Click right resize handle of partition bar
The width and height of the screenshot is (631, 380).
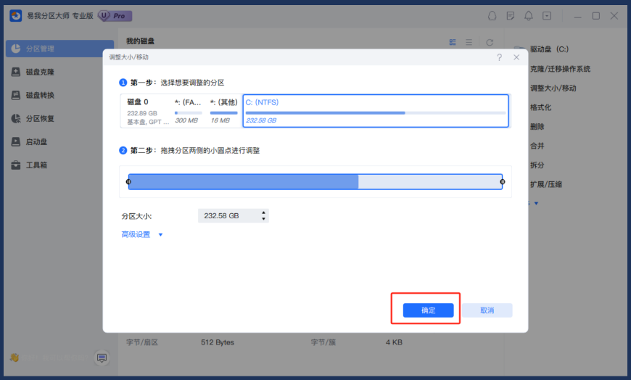(x=503, y=181)
